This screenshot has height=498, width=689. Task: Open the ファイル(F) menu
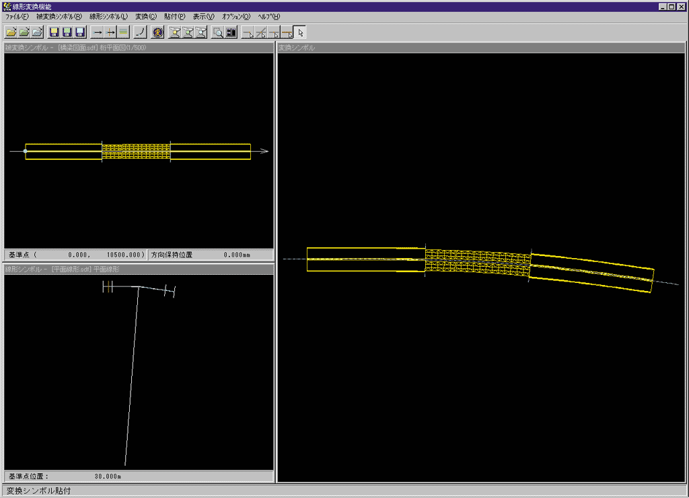pos(17,17)
